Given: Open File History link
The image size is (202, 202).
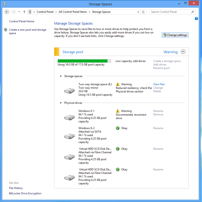Looking at the screenshot, I should pyautogui.click(x=16, y=188).
